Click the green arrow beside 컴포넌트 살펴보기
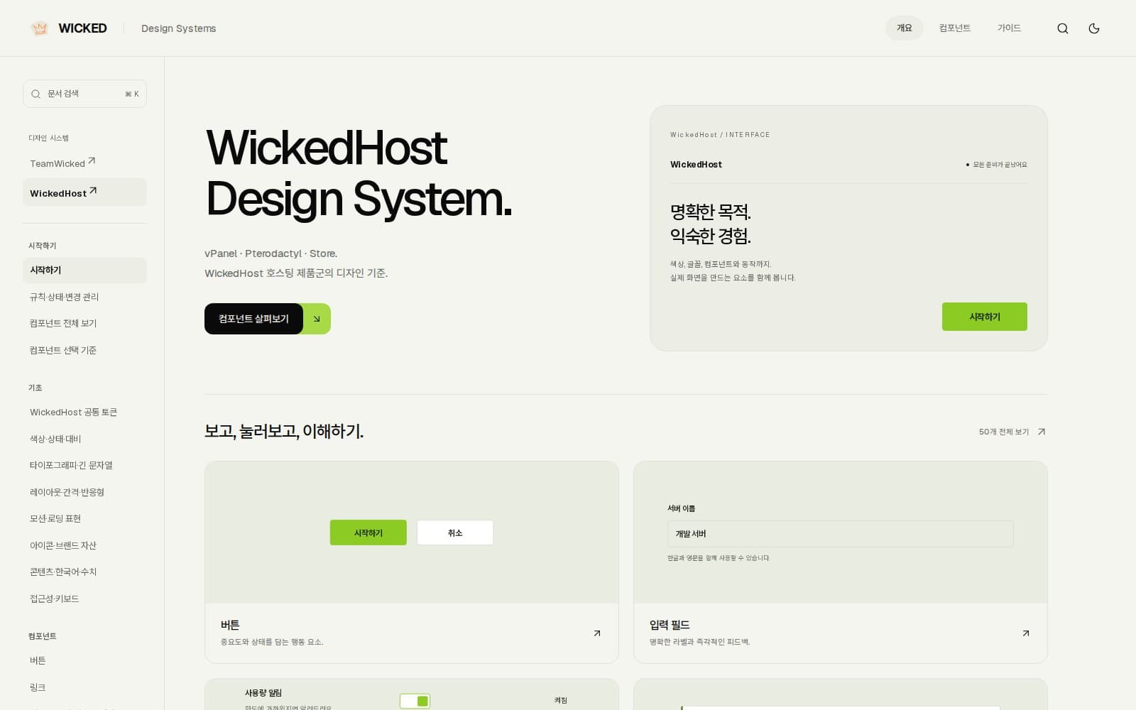 [317, 319]
